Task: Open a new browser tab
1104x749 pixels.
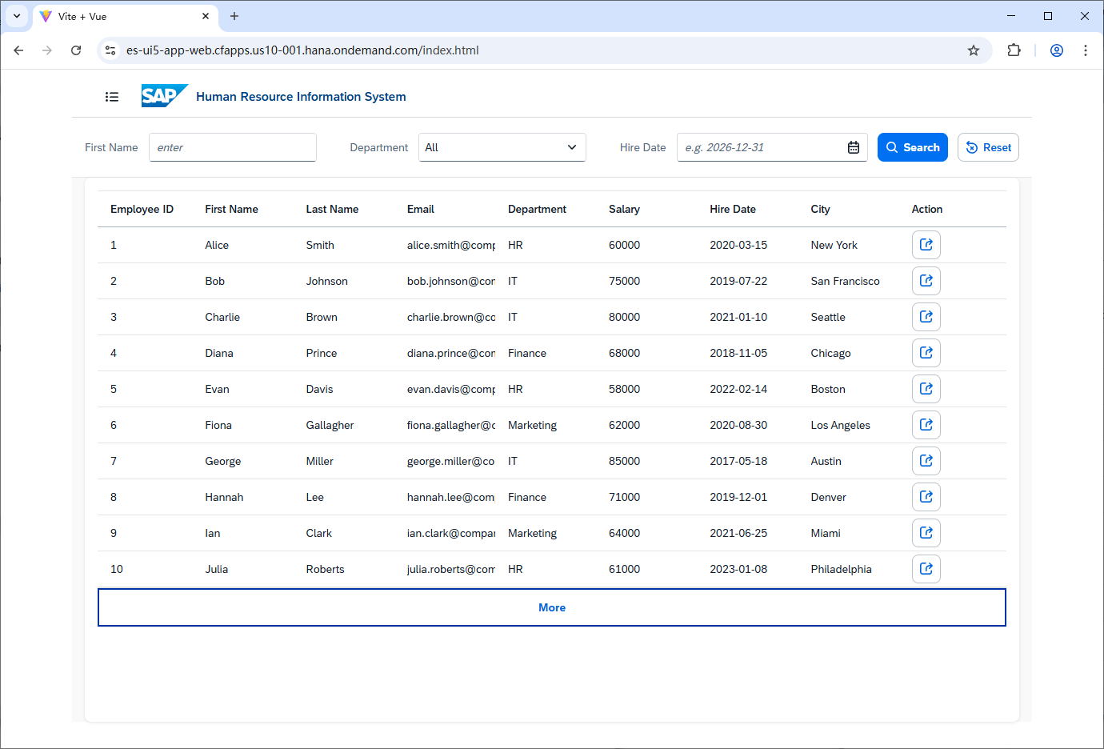Action: tap(234, 16)
